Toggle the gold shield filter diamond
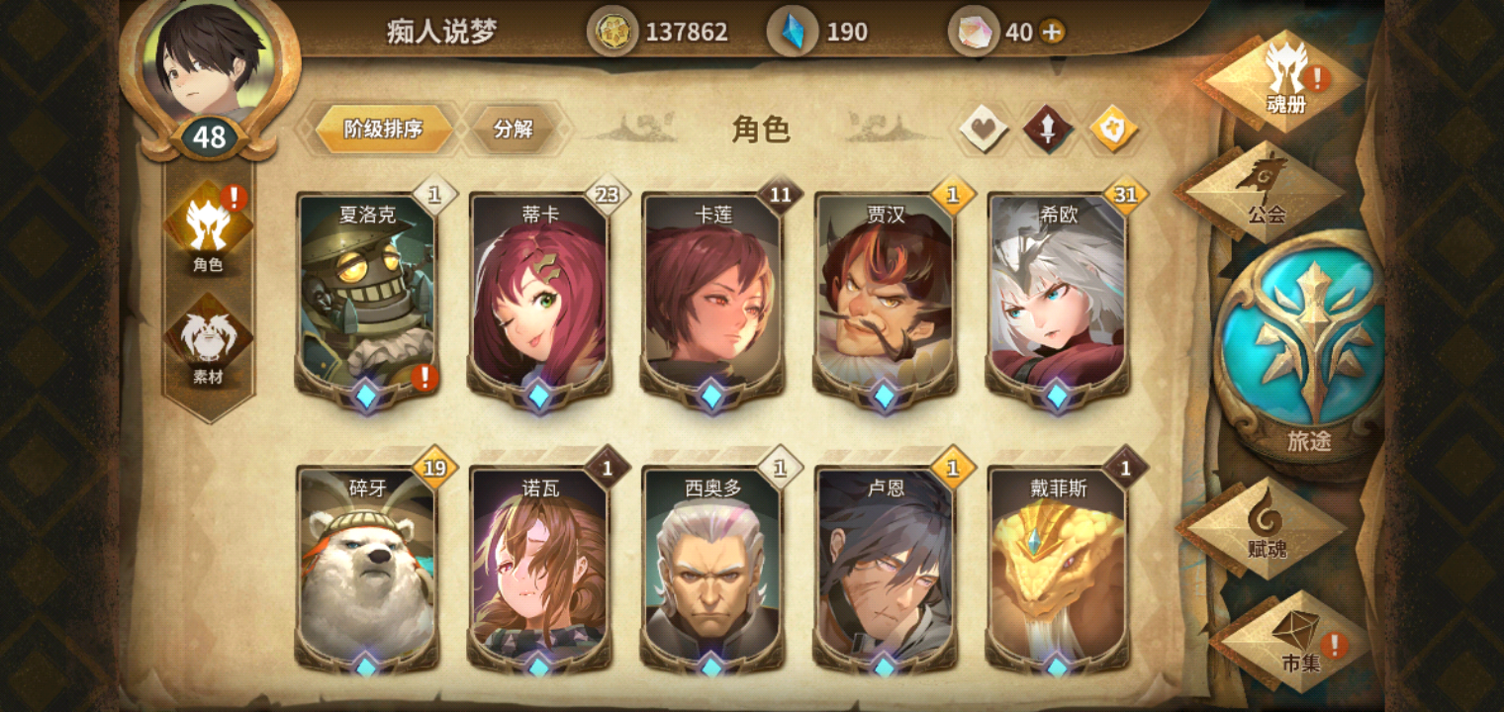This screenshot has width=1504, height=712. click(x=1114, y=129)
